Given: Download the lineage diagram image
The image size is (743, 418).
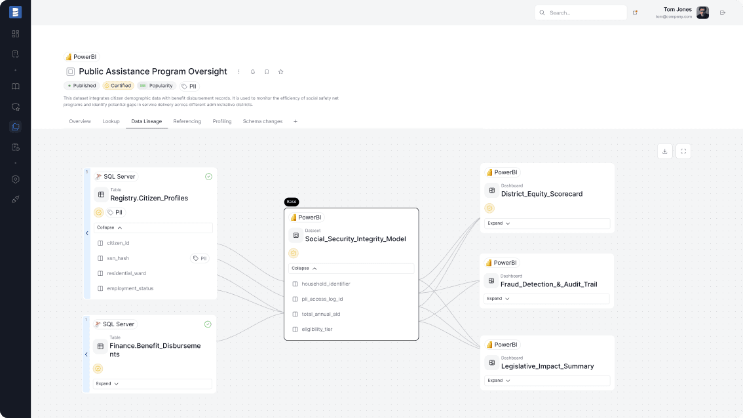Looking at the screenshot, I should [x=664, y=151].
